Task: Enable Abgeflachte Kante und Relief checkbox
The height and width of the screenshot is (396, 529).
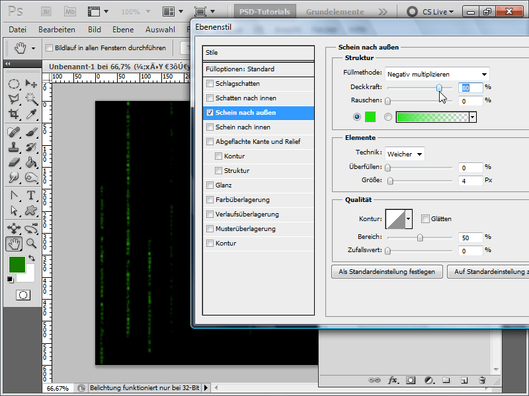Action: tap(210, 141)
